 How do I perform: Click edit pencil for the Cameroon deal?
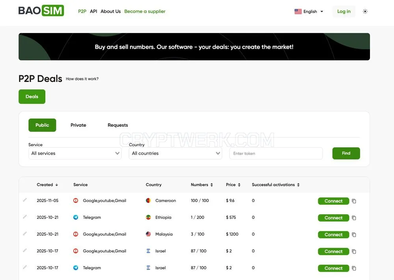[25, 200]
